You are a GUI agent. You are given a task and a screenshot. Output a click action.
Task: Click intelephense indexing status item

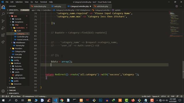[x=34, y=96]
